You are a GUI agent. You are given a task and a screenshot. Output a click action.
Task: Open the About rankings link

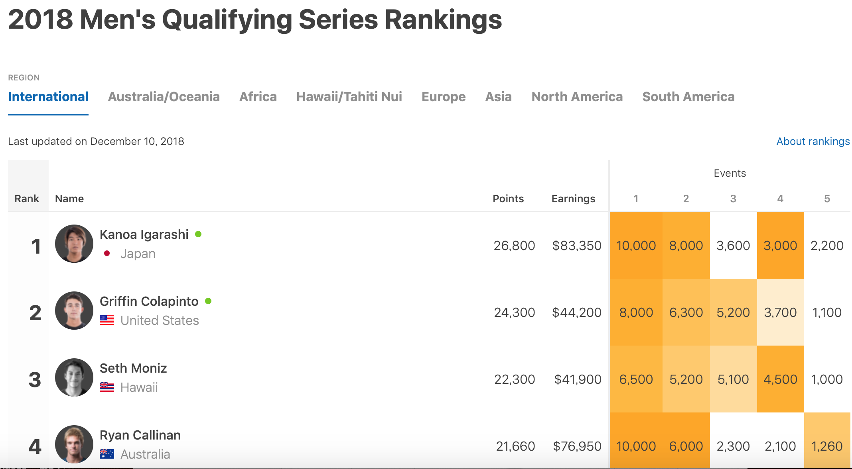click(x=813, y=141)
